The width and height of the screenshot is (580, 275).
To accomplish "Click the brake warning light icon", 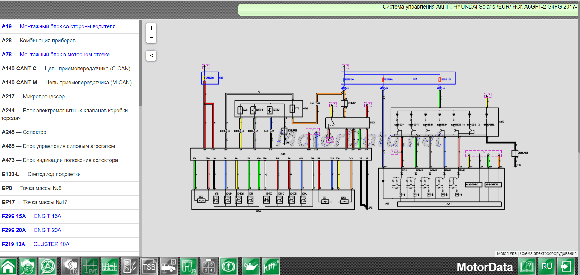I will (x=228, y=266).
